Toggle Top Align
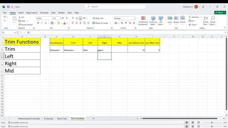The width and height of the screenshot is (228, 128). point(73,18)
